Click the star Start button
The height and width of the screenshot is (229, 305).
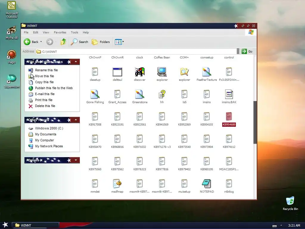click(5, 225)
